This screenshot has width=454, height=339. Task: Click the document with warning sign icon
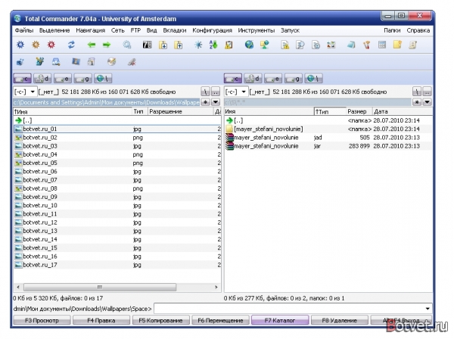(x=285, y=45)
